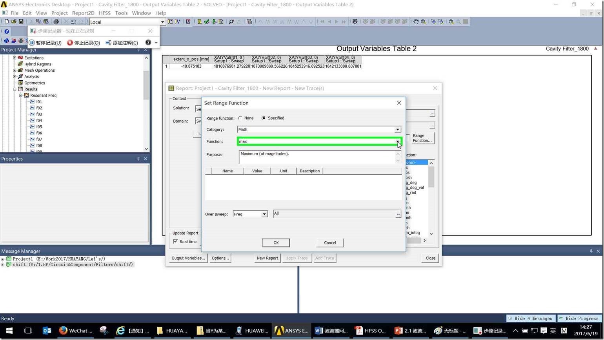Select f03 under Resonant Freq

click(39, 114)
